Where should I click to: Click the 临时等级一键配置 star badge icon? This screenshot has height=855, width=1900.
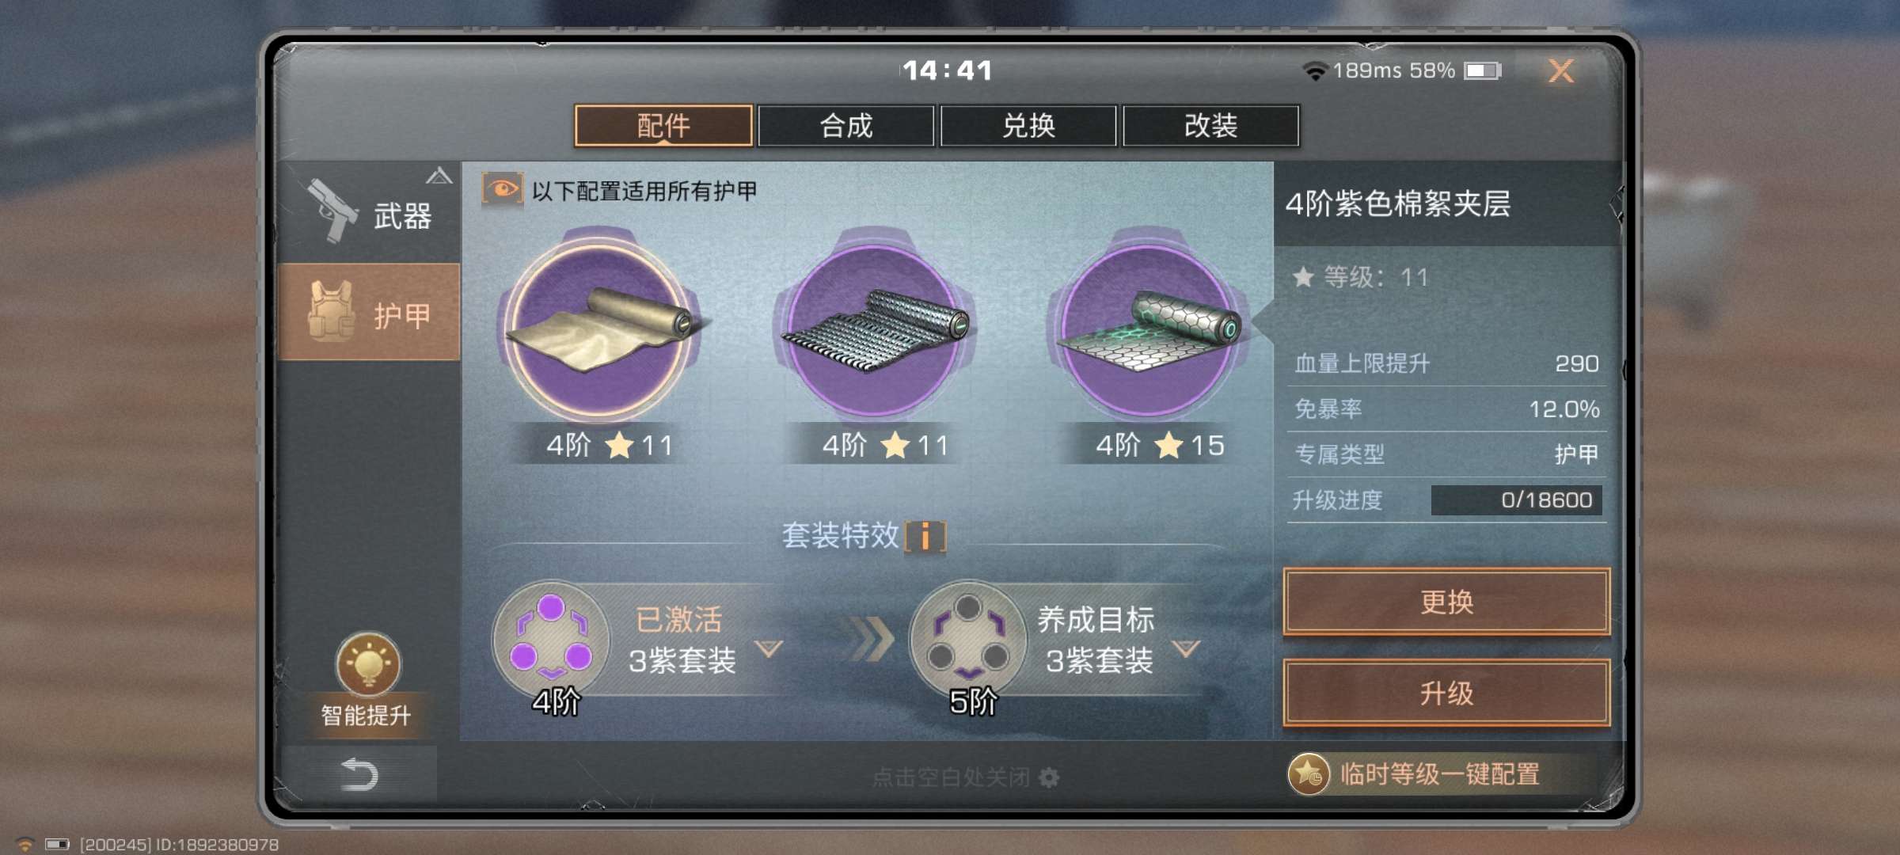click(1308, 773)
